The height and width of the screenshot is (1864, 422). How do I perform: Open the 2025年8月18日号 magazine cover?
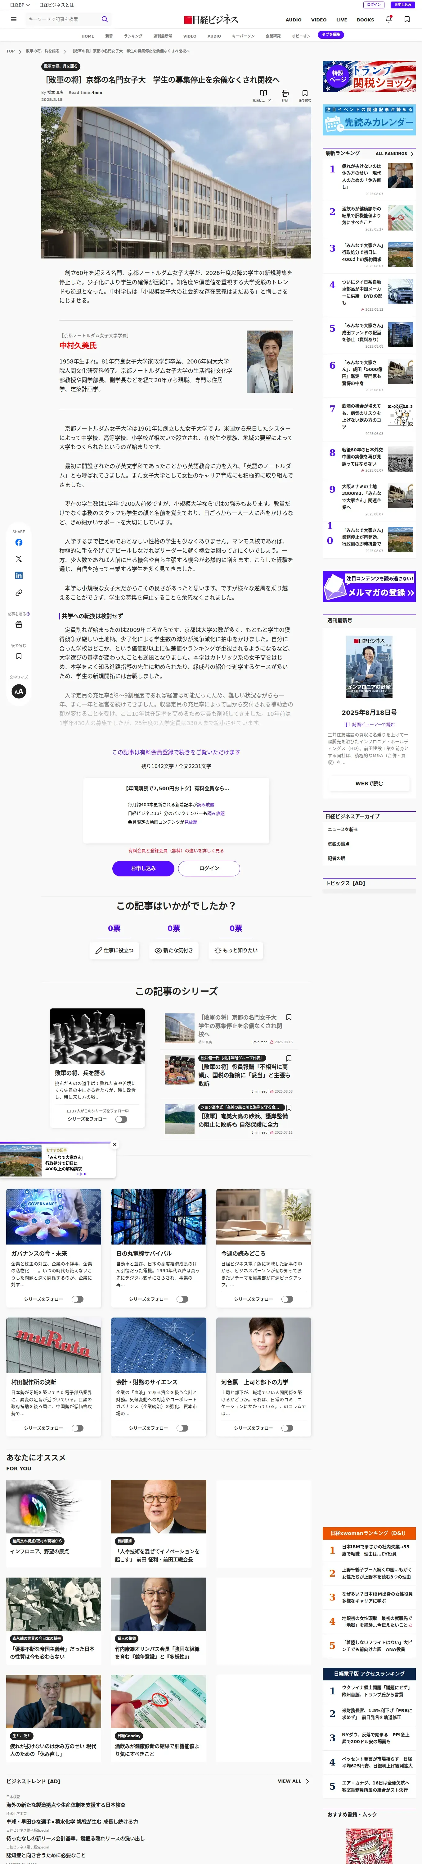click(x=369, y=666)
